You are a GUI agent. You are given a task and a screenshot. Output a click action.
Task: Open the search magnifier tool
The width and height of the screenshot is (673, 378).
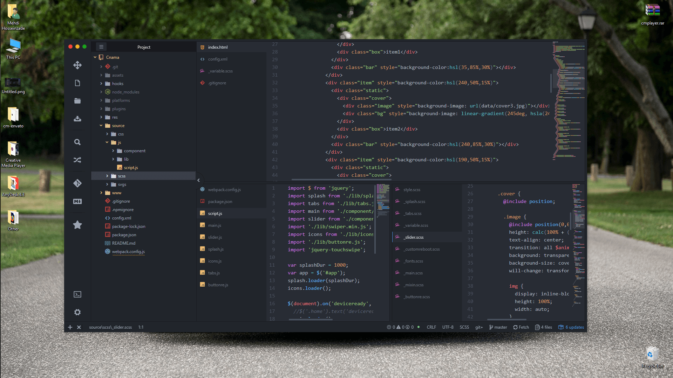tap(77, 142)
